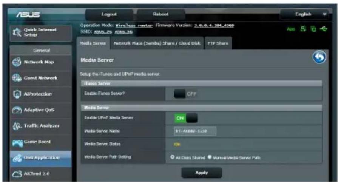The image size is (338, 182).
Task: Click the Traffic Analyzer waveform icon
Action: (17, 126)
